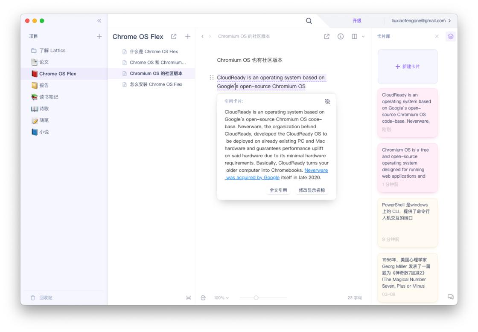Click the Chrome OS Flex project title

click(138, 37)
